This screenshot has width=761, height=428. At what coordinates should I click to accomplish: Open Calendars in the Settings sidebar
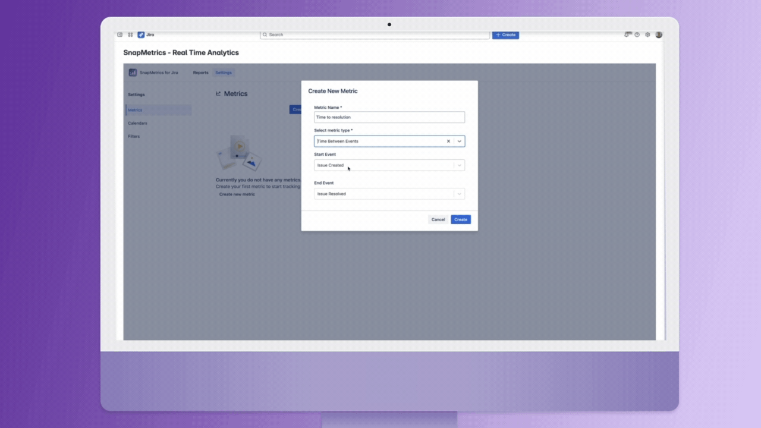click(x=137, y=123)
